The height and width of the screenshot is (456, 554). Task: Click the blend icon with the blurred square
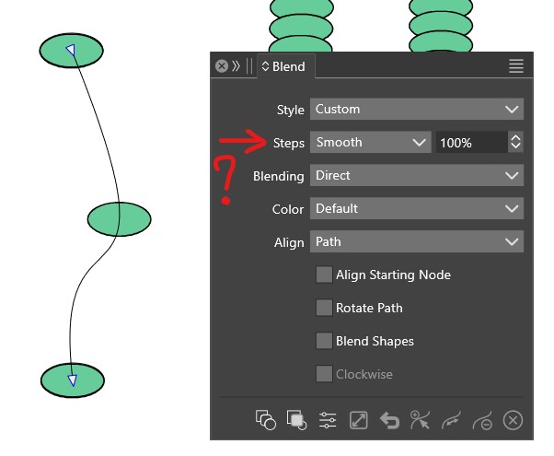296,420
